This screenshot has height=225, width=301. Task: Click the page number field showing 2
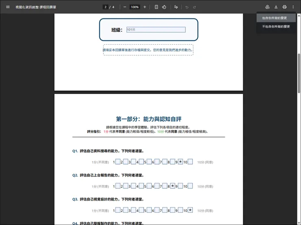point(105,7)
